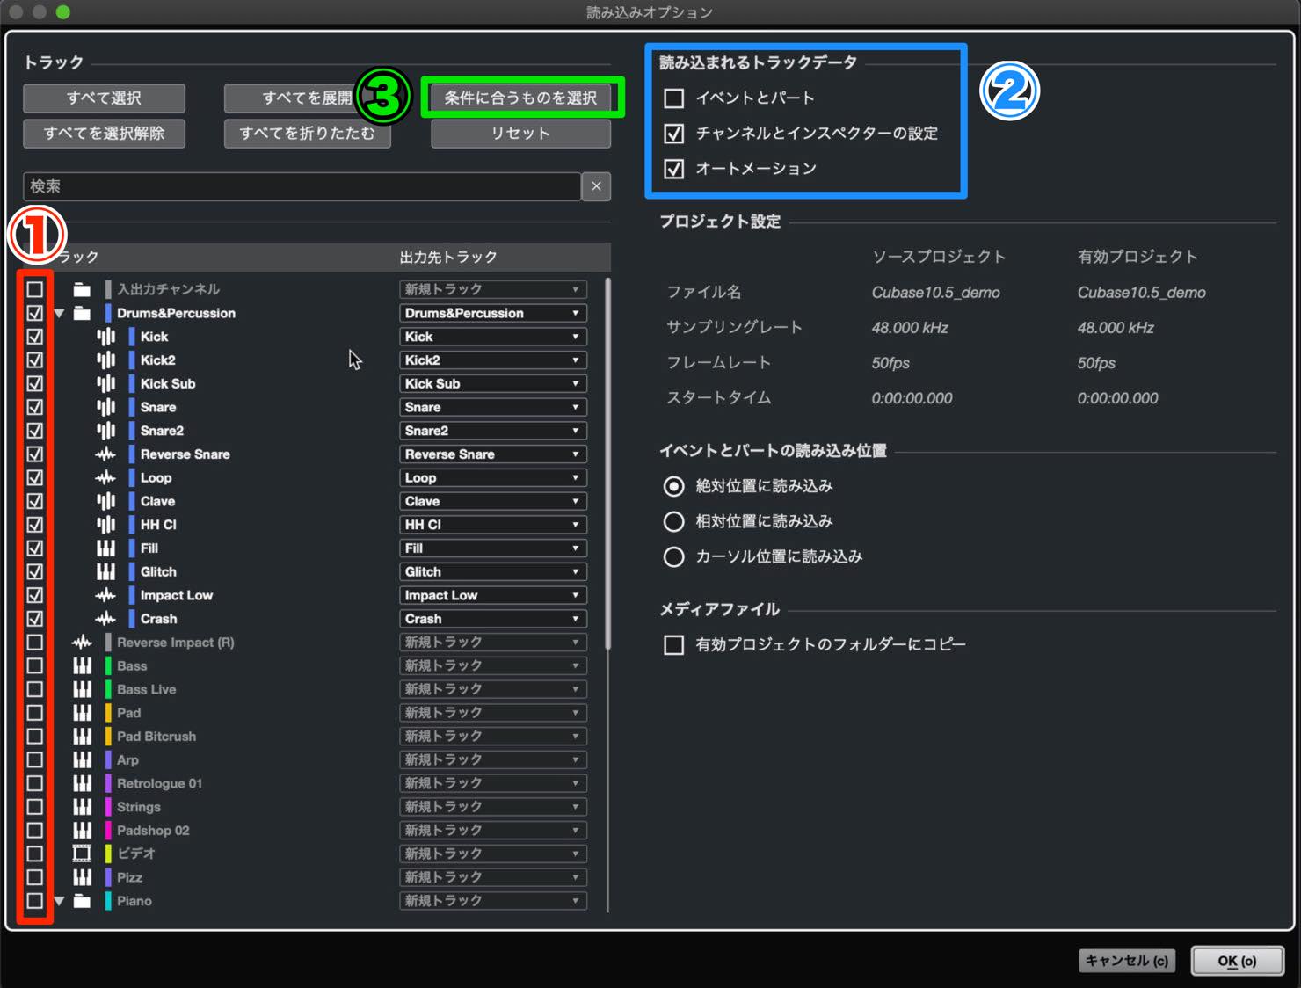Click the 出力先トラック column header
The image size is (1301, 988).
[449, 257]
